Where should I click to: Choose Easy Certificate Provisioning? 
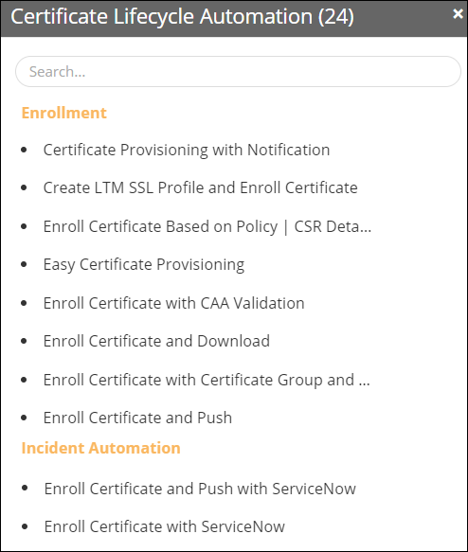(x=144, y=265)
